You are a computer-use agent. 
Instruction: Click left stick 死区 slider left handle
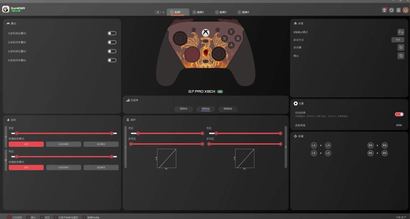pos(138,133)
